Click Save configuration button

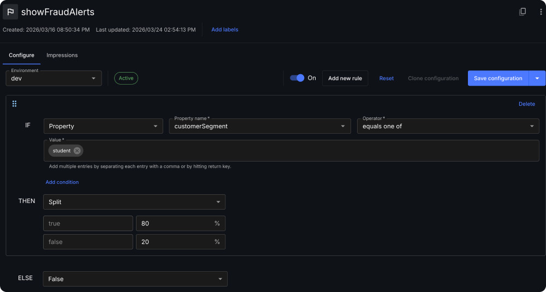(x=498, y=78)
